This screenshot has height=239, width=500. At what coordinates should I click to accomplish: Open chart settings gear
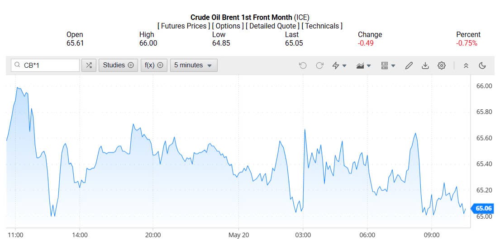click(442, 66)
